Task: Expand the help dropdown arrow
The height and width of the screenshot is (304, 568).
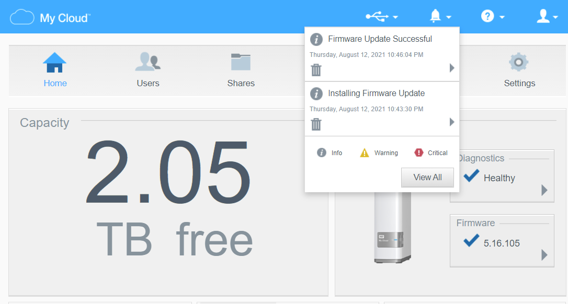Action: point(502,17)
